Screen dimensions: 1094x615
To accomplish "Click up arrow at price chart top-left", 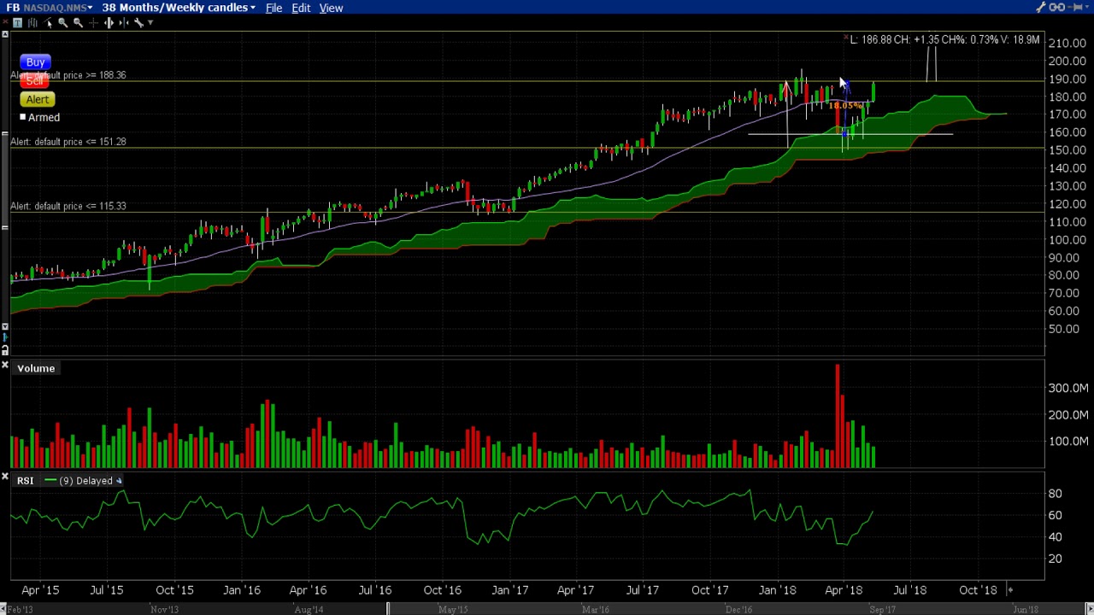I will pos(5,34).
